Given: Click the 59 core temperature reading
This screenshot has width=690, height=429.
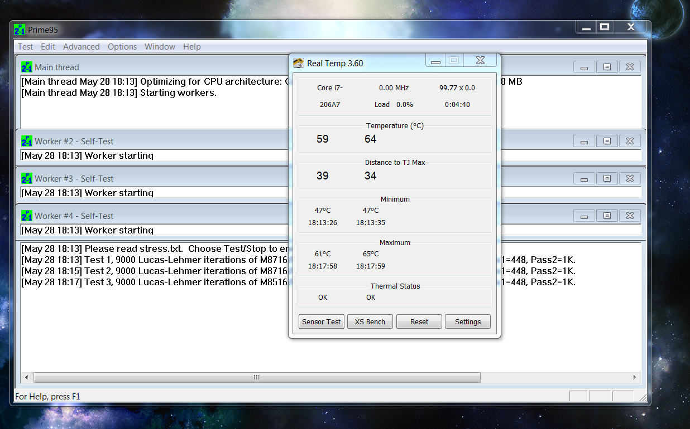Looking at the screenshot, I should pyautogui.click(x=323, y=139).
